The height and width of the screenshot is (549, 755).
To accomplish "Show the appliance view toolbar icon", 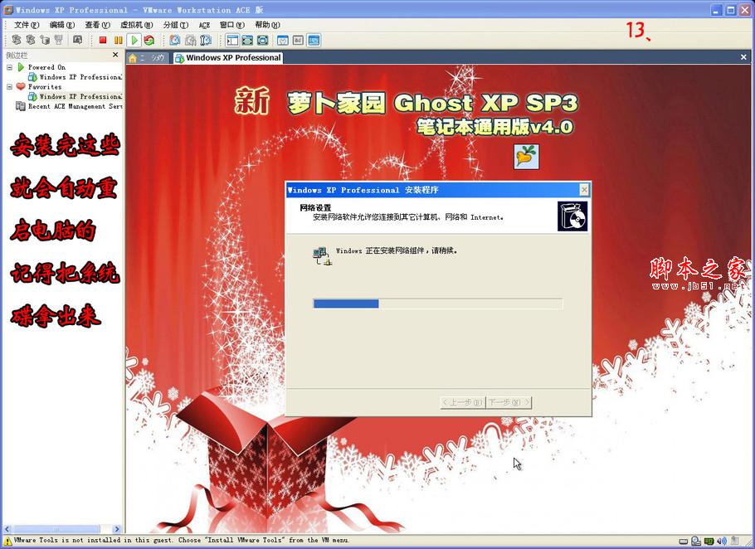I will click(x=299, y=41).
